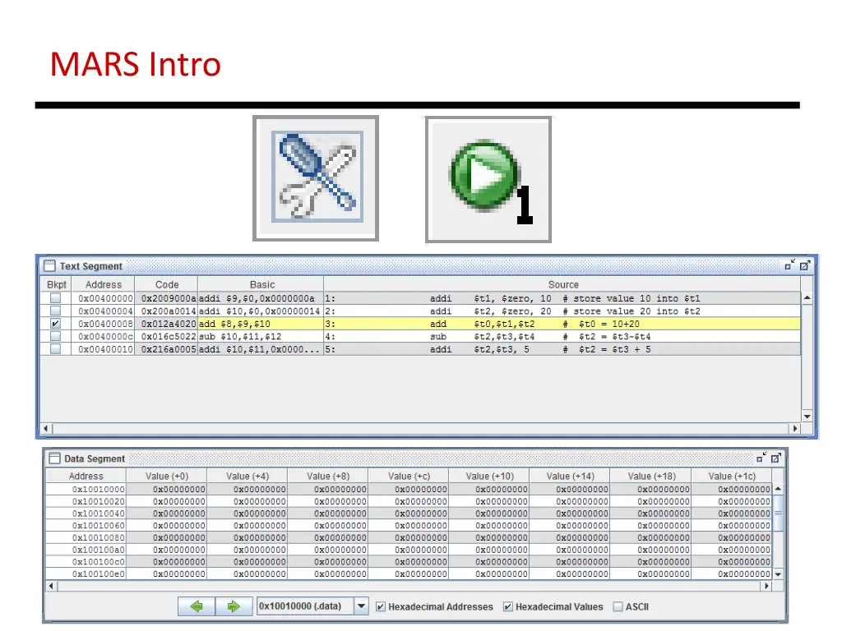Viewport: 842px width, 631px height.
Task: Select code cell 0x2009000a
Action: (166, 298)
